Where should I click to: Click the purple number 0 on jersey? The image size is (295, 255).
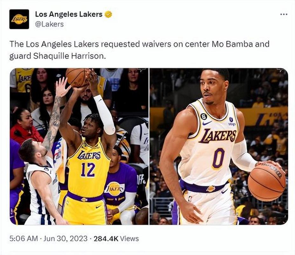pos(218,158)
